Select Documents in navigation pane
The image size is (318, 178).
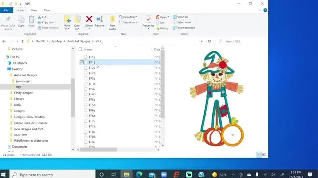20,147
